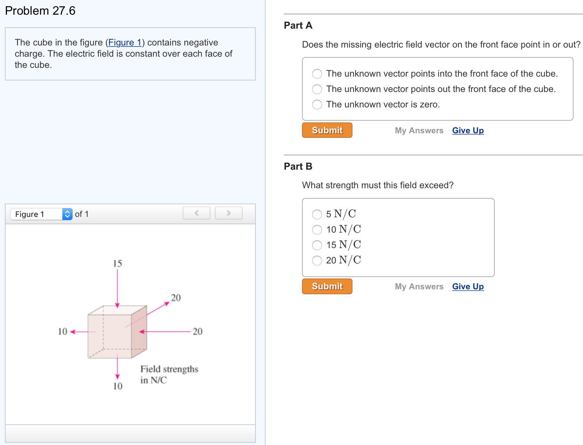Select the 10 N/C answer choice
583x445 pixels.
tap(317, 229)
